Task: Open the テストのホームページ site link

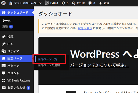Action: 28,3
